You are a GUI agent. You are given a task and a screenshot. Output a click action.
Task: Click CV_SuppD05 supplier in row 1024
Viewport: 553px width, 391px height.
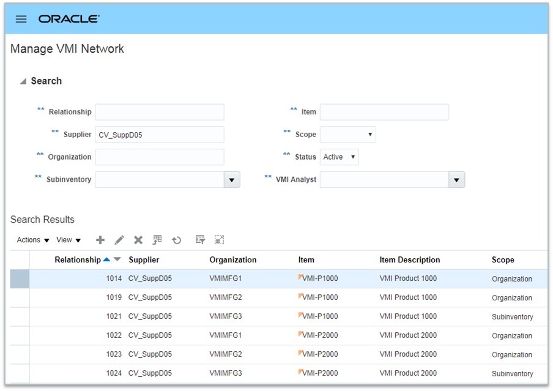150,373
